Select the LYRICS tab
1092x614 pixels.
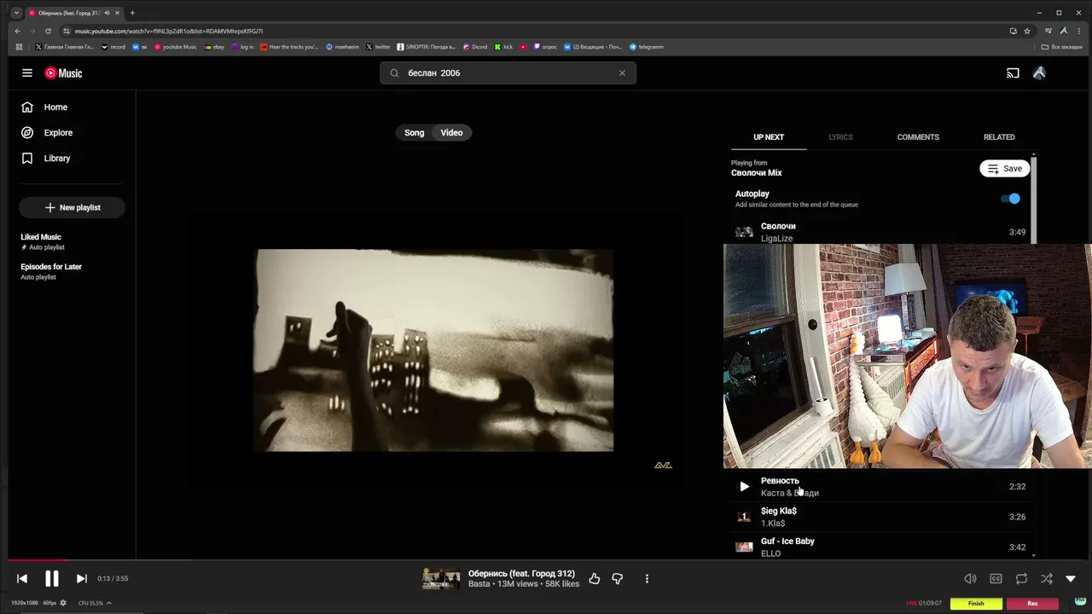click(840, 137)
